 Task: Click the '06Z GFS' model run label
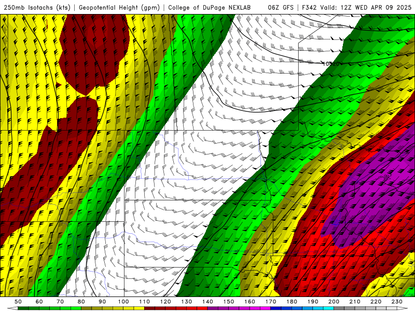click(x=281, y=7)
